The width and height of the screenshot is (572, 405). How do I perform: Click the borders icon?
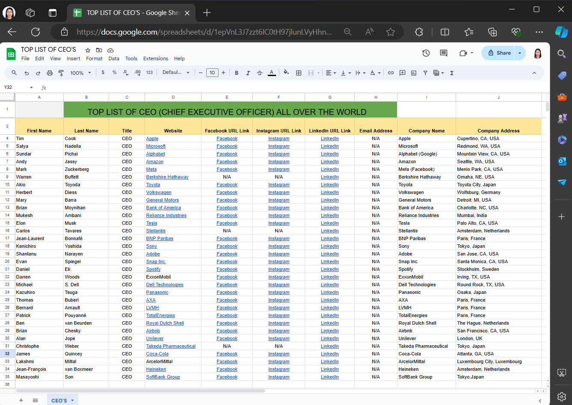[299, 73]
